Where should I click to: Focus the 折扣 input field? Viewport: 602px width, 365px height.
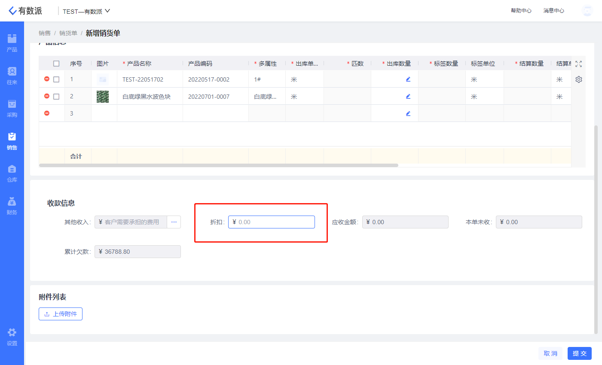click(272, 222)
